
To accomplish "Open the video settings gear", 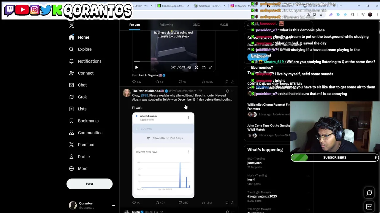I will (197, 67).
